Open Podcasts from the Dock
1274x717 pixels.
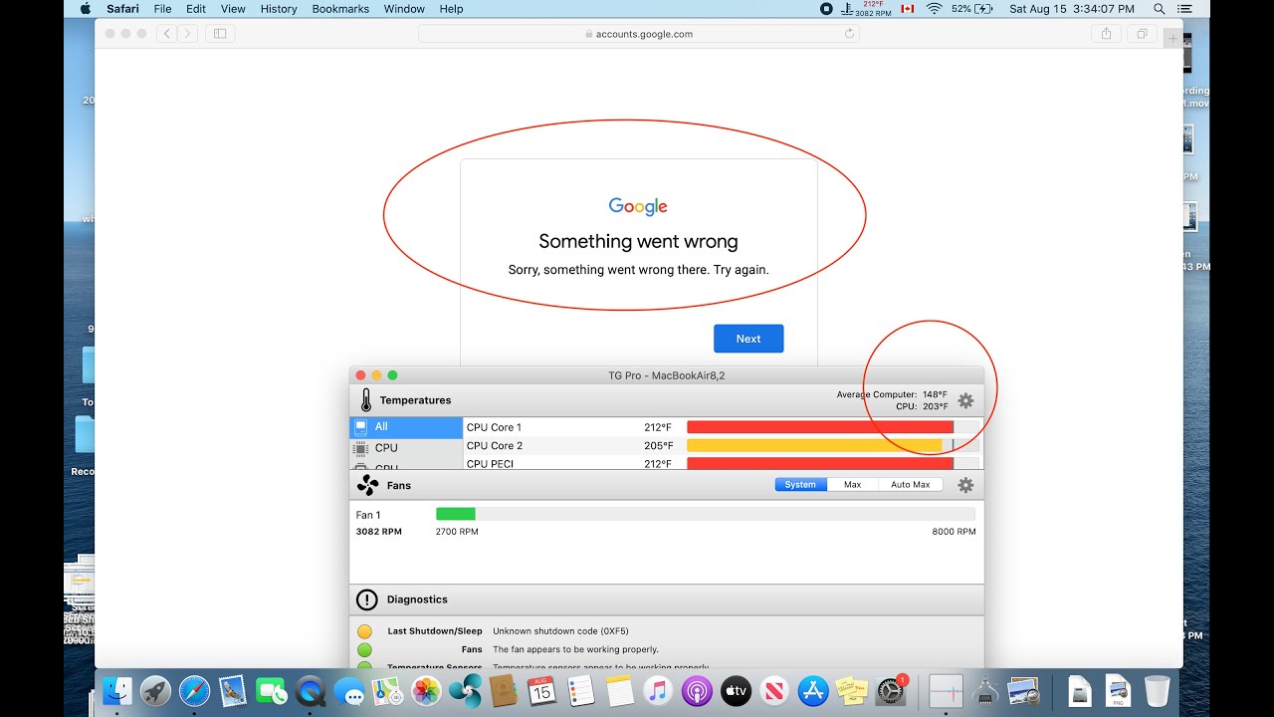(x=697, y=690)
